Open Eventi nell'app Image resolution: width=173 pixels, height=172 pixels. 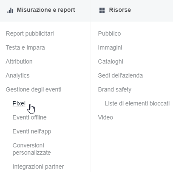click(x=32, y=131)
